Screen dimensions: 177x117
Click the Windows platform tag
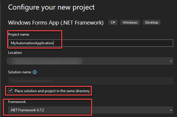[x=130, y=22]
